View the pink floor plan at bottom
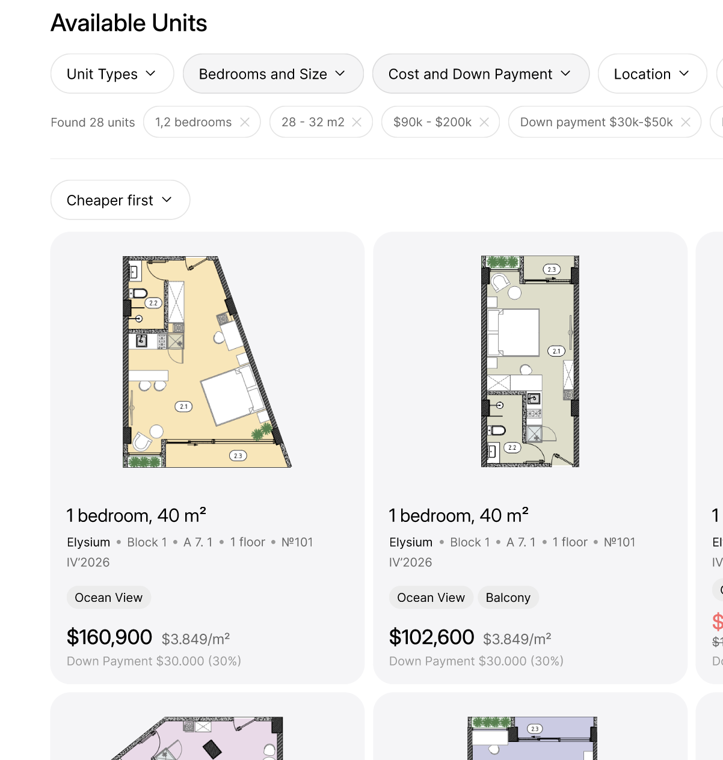The height and width of the screenshot is (760, 723). click(207, 738)
